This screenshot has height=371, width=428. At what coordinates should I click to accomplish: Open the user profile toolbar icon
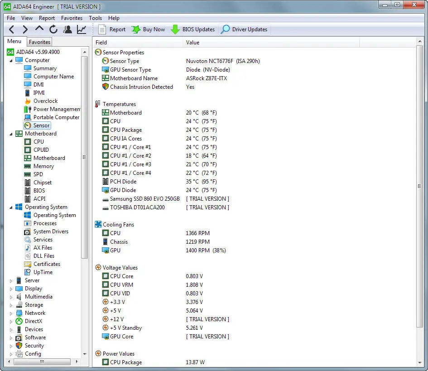click(67, 29)
